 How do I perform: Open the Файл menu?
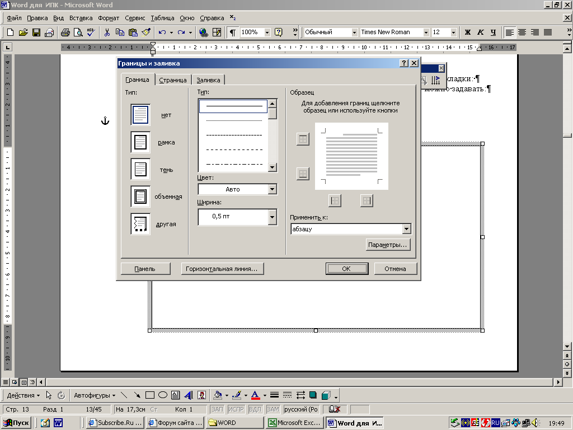tap(14, 18)
